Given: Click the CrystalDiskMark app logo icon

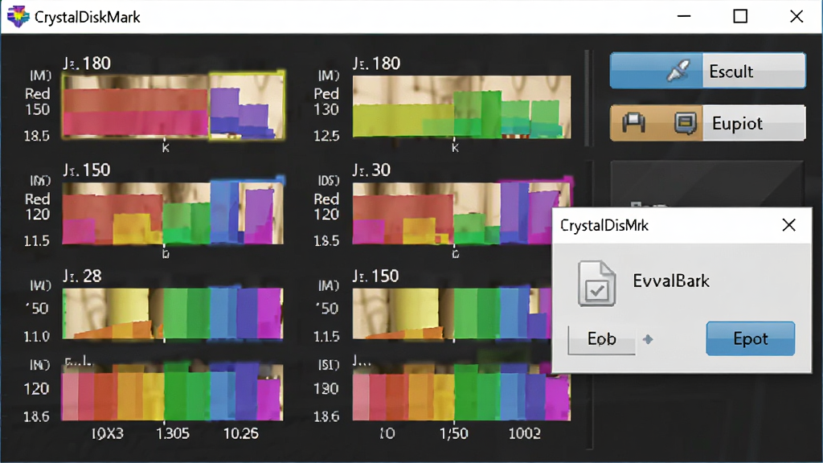Looking at the screenshot, I should (x=18, y=16).
